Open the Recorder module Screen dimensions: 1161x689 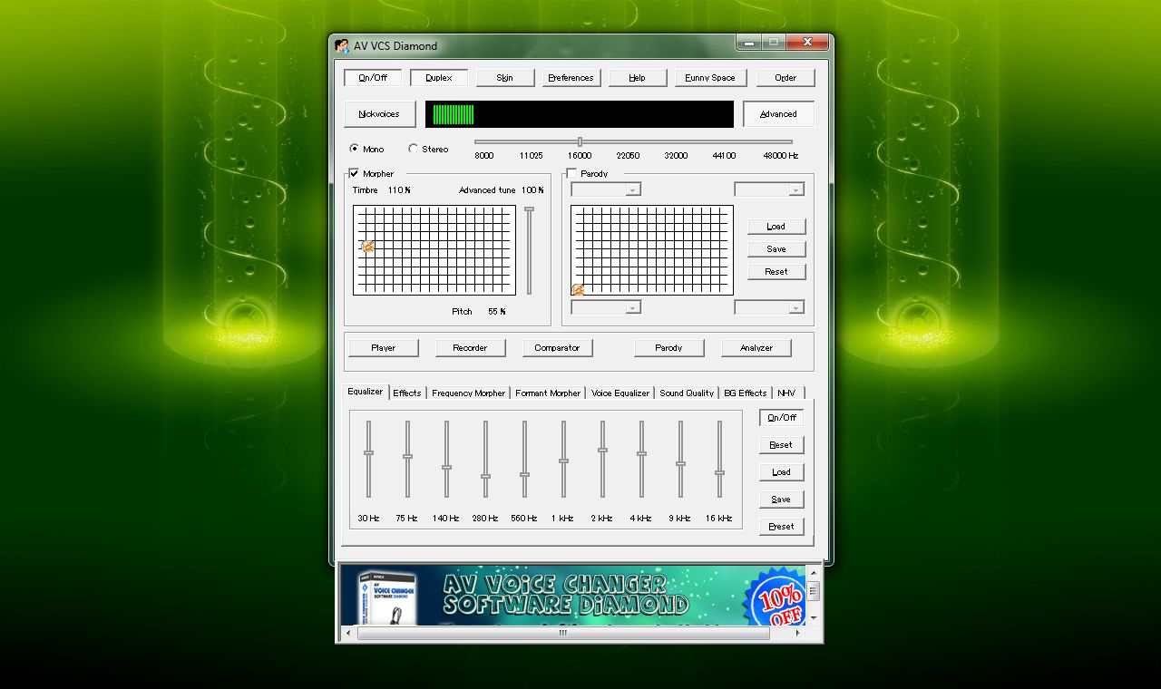click(x=470, y=348)
